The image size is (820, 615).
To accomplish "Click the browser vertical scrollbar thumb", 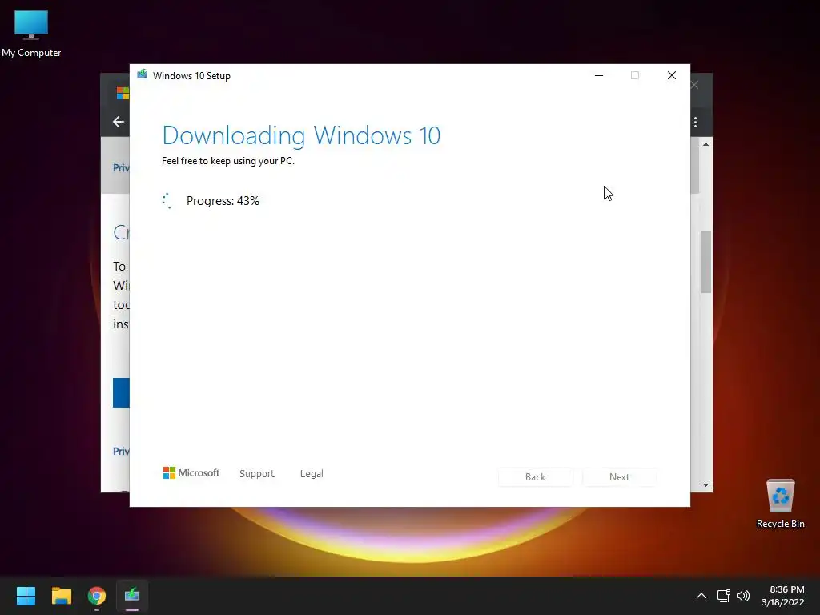I will (x=706, y=262).
